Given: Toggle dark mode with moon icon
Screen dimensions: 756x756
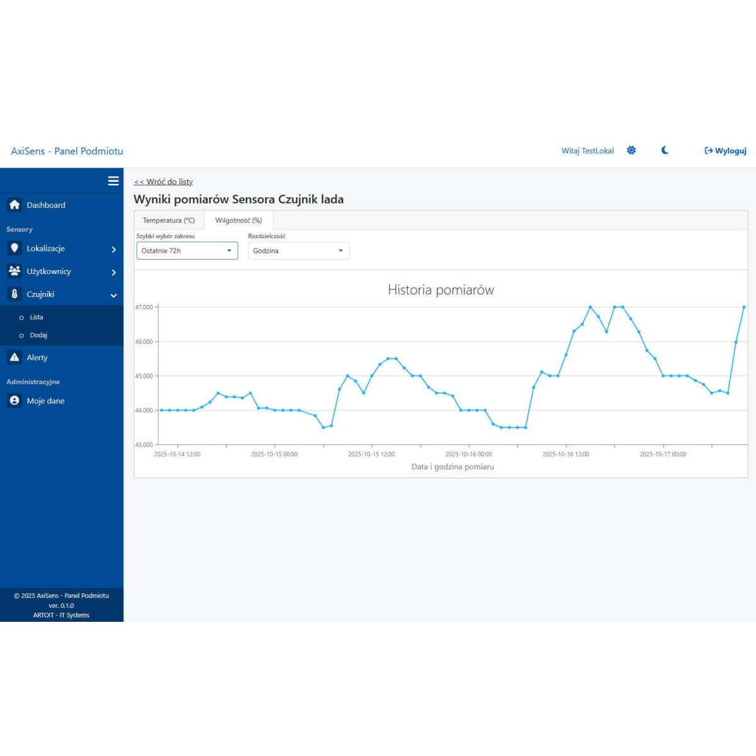Looking at the screenshot, I should pyautogui.click(x=665, y=151).
